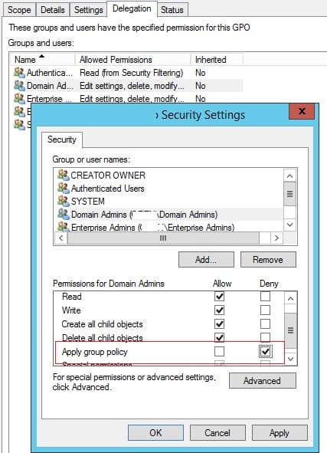Select Domain Admins icon in Delegation list
Viewport: 327px width, 453px height.
pos(19,86)
